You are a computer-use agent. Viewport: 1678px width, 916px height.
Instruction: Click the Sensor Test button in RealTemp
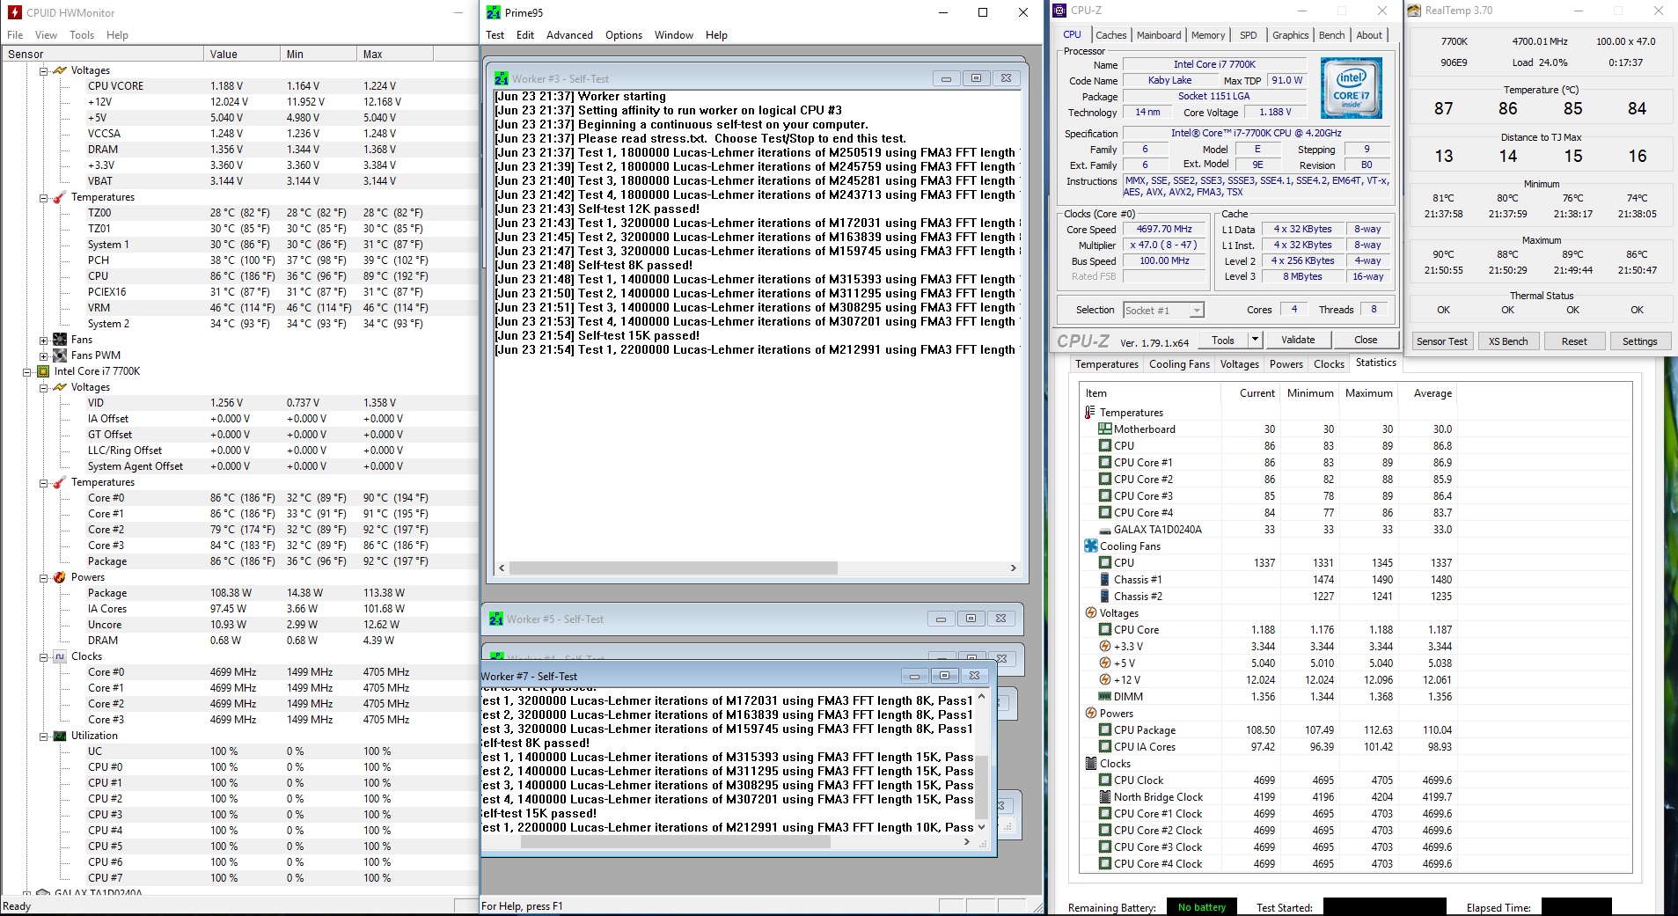pyautogui.click(x=1442, y=341)
